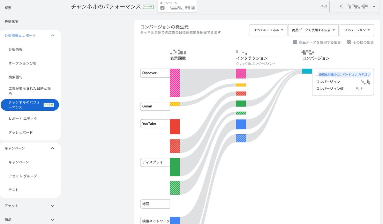This screenshot has width=383, height=224.
Task: Open the date range dropdown
Action: tap(355, 6)
